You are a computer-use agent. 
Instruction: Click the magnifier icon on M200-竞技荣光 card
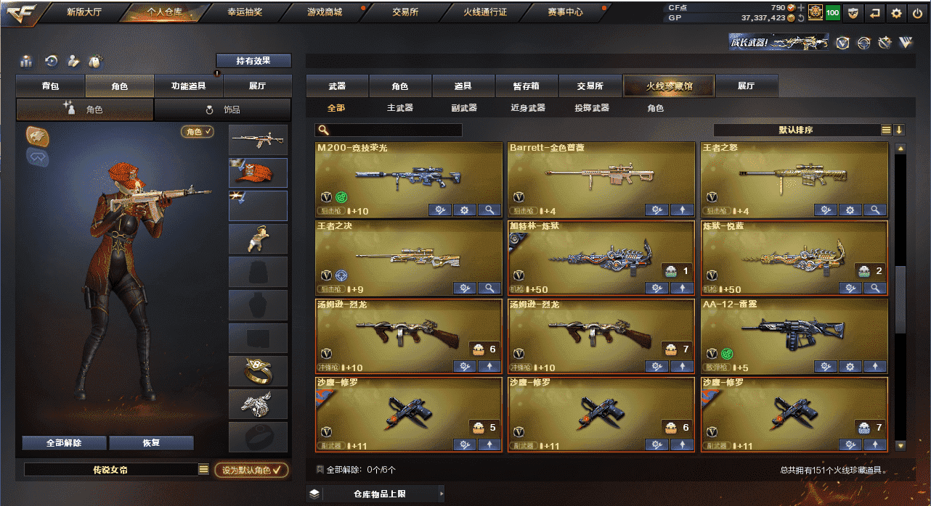point(490,210)
